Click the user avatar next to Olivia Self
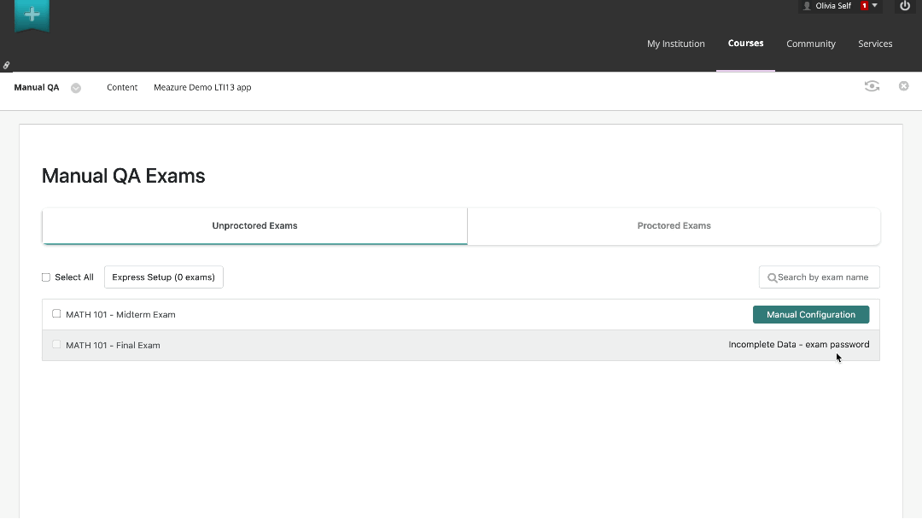 [x=808, y=6]
